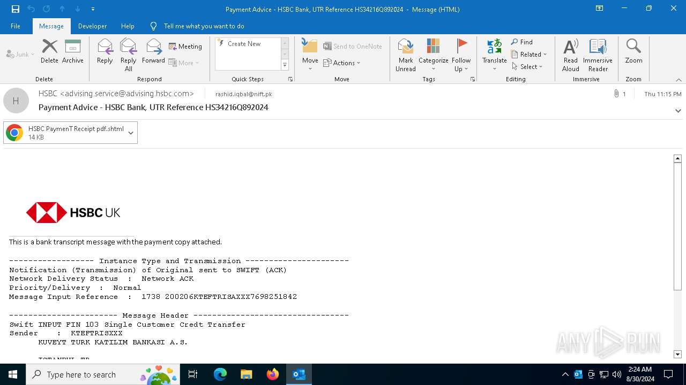This screenshot has width=686, height=385.
Task: Reply with a Meeting
Action: click(x=185, y=47)
